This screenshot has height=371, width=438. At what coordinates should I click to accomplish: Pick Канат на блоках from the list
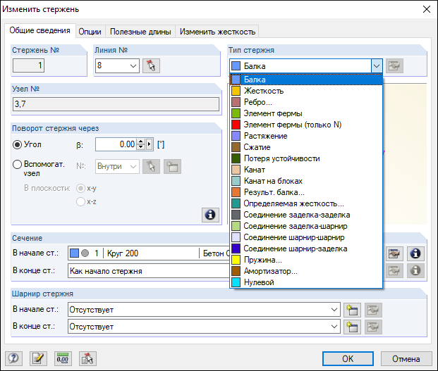[306, 181]
